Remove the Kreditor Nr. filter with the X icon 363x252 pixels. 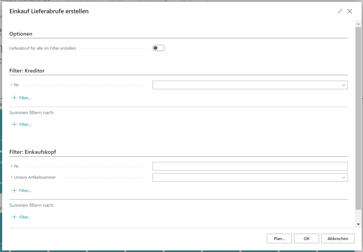[x=11, y=85]
